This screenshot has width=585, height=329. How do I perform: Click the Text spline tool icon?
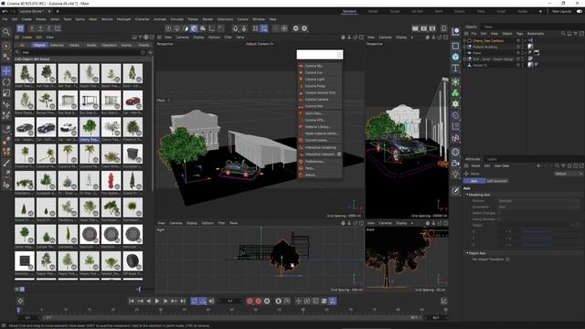click(455, 68)
